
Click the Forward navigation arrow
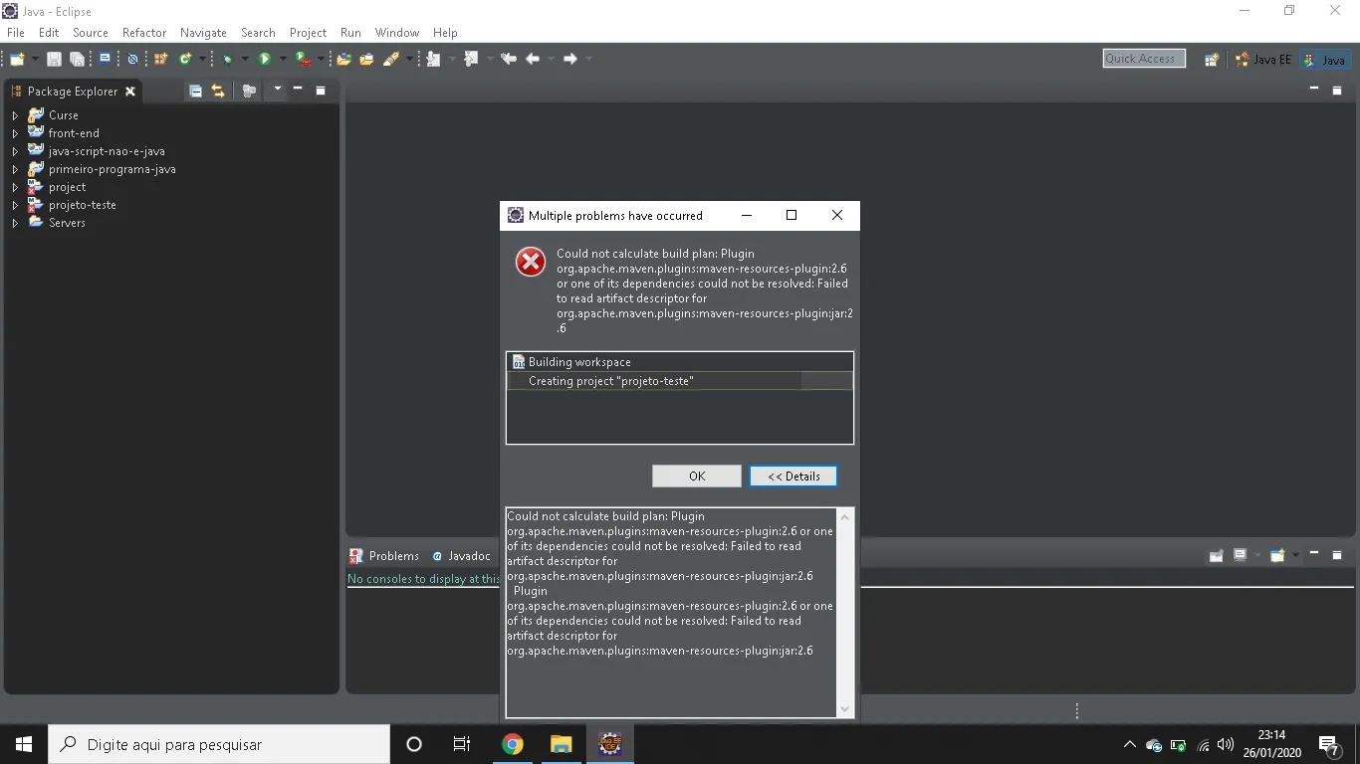click(570, 60)
